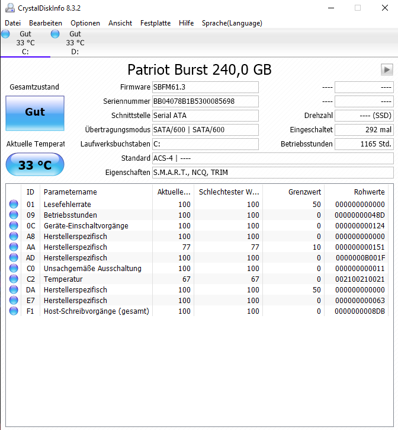
Task: Click the status orb of Temperatur row
Action: point(14,279)
